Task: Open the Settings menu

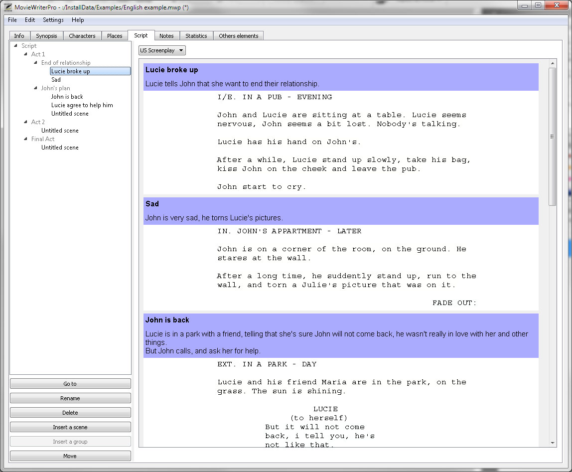Action: (x=53, y=20)
